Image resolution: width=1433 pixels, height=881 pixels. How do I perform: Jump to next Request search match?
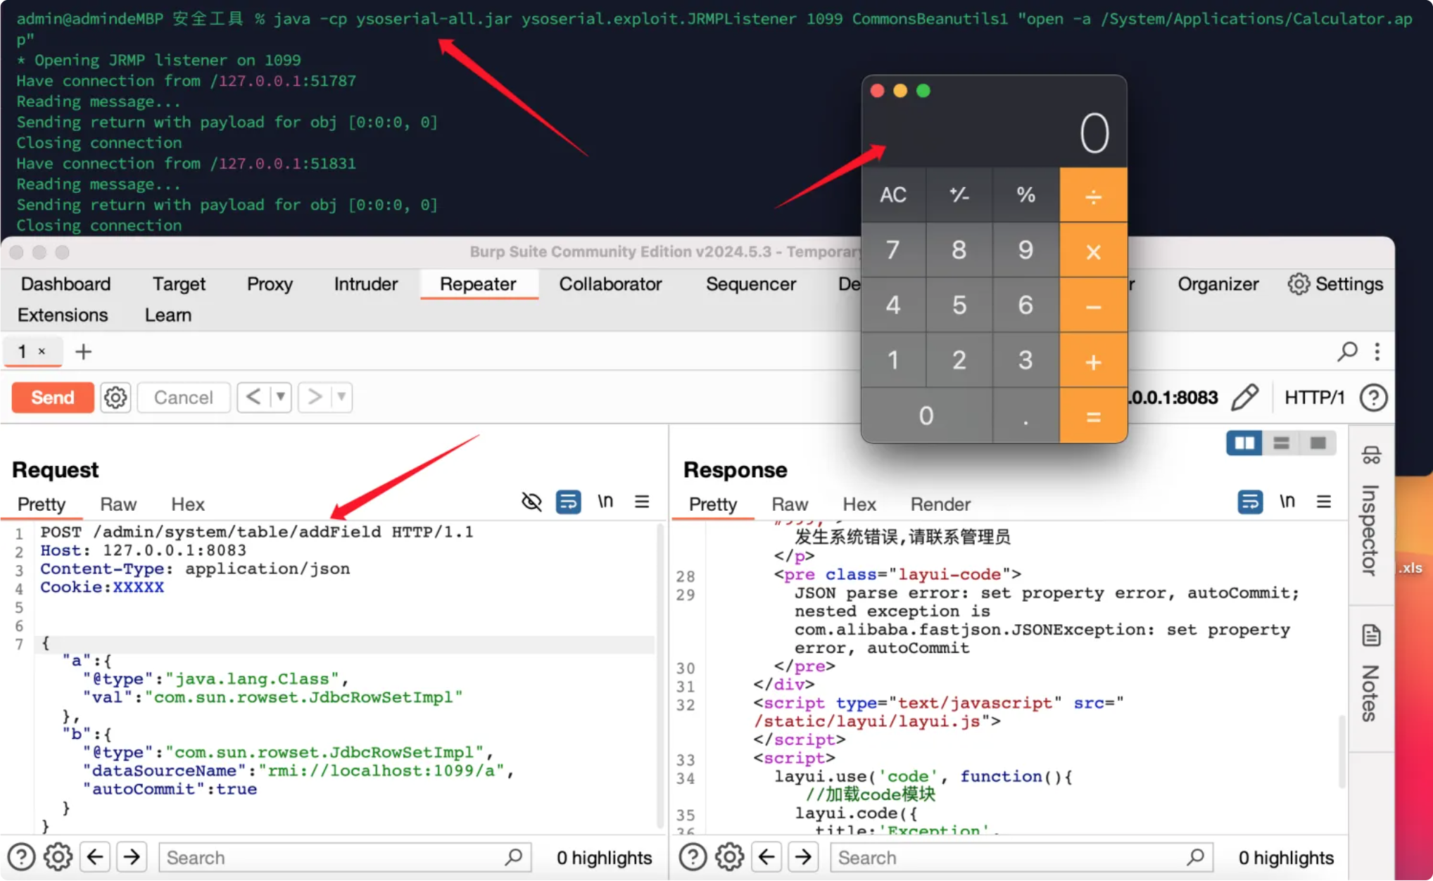pos(132,857)
